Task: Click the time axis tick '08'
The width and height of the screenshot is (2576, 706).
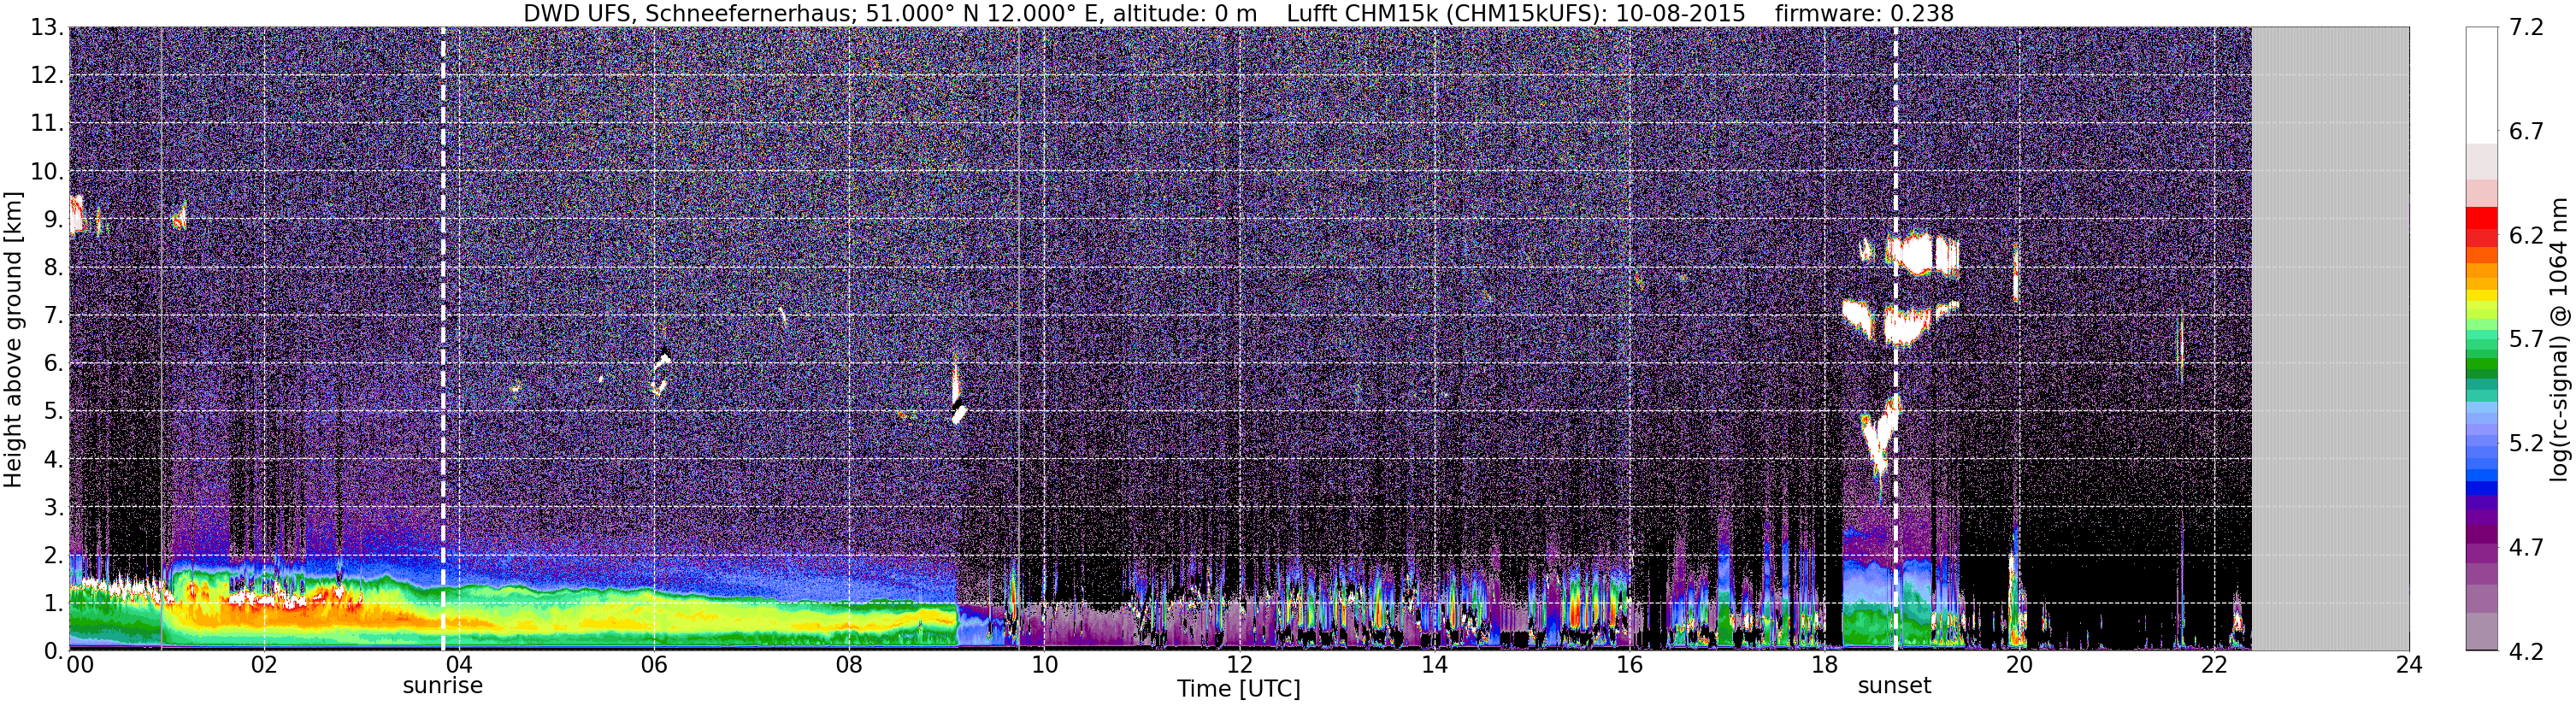Action: point(849,666)
